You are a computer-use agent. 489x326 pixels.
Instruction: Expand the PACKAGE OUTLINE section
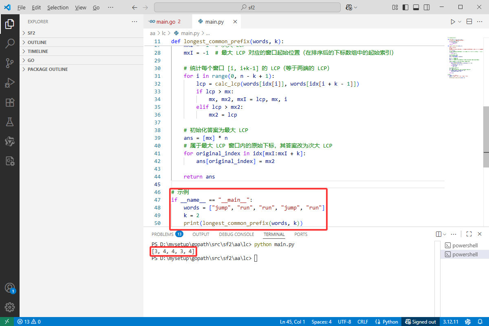(81, 69)
